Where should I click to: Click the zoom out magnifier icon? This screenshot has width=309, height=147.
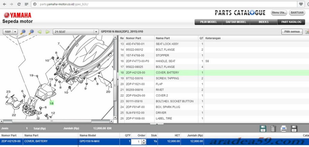31,32
